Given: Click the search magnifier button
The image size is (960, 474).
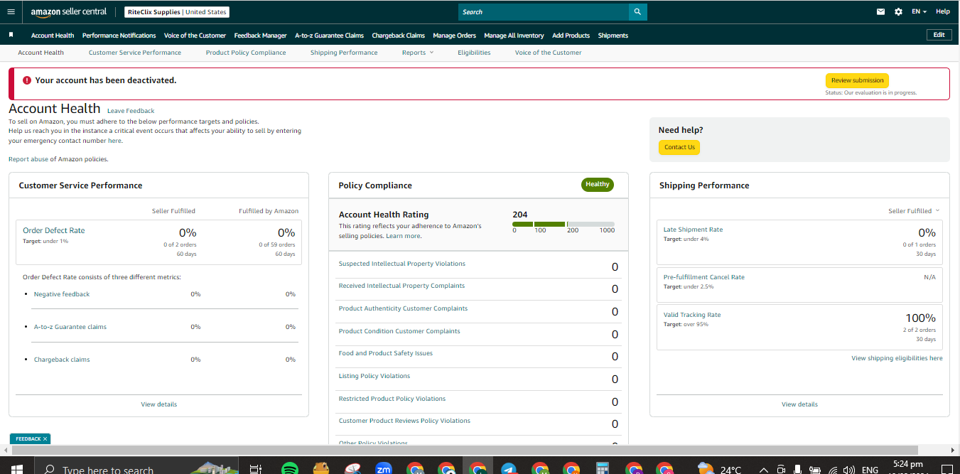Looking at the screenshot, I should 638,11.
